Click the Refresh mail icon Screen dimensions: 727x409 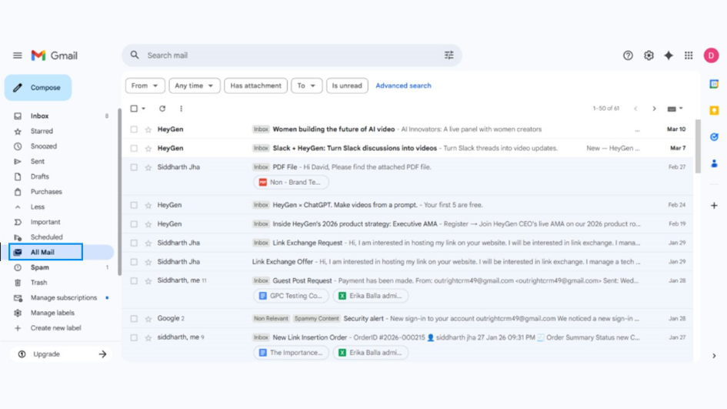tap(162, 109)
